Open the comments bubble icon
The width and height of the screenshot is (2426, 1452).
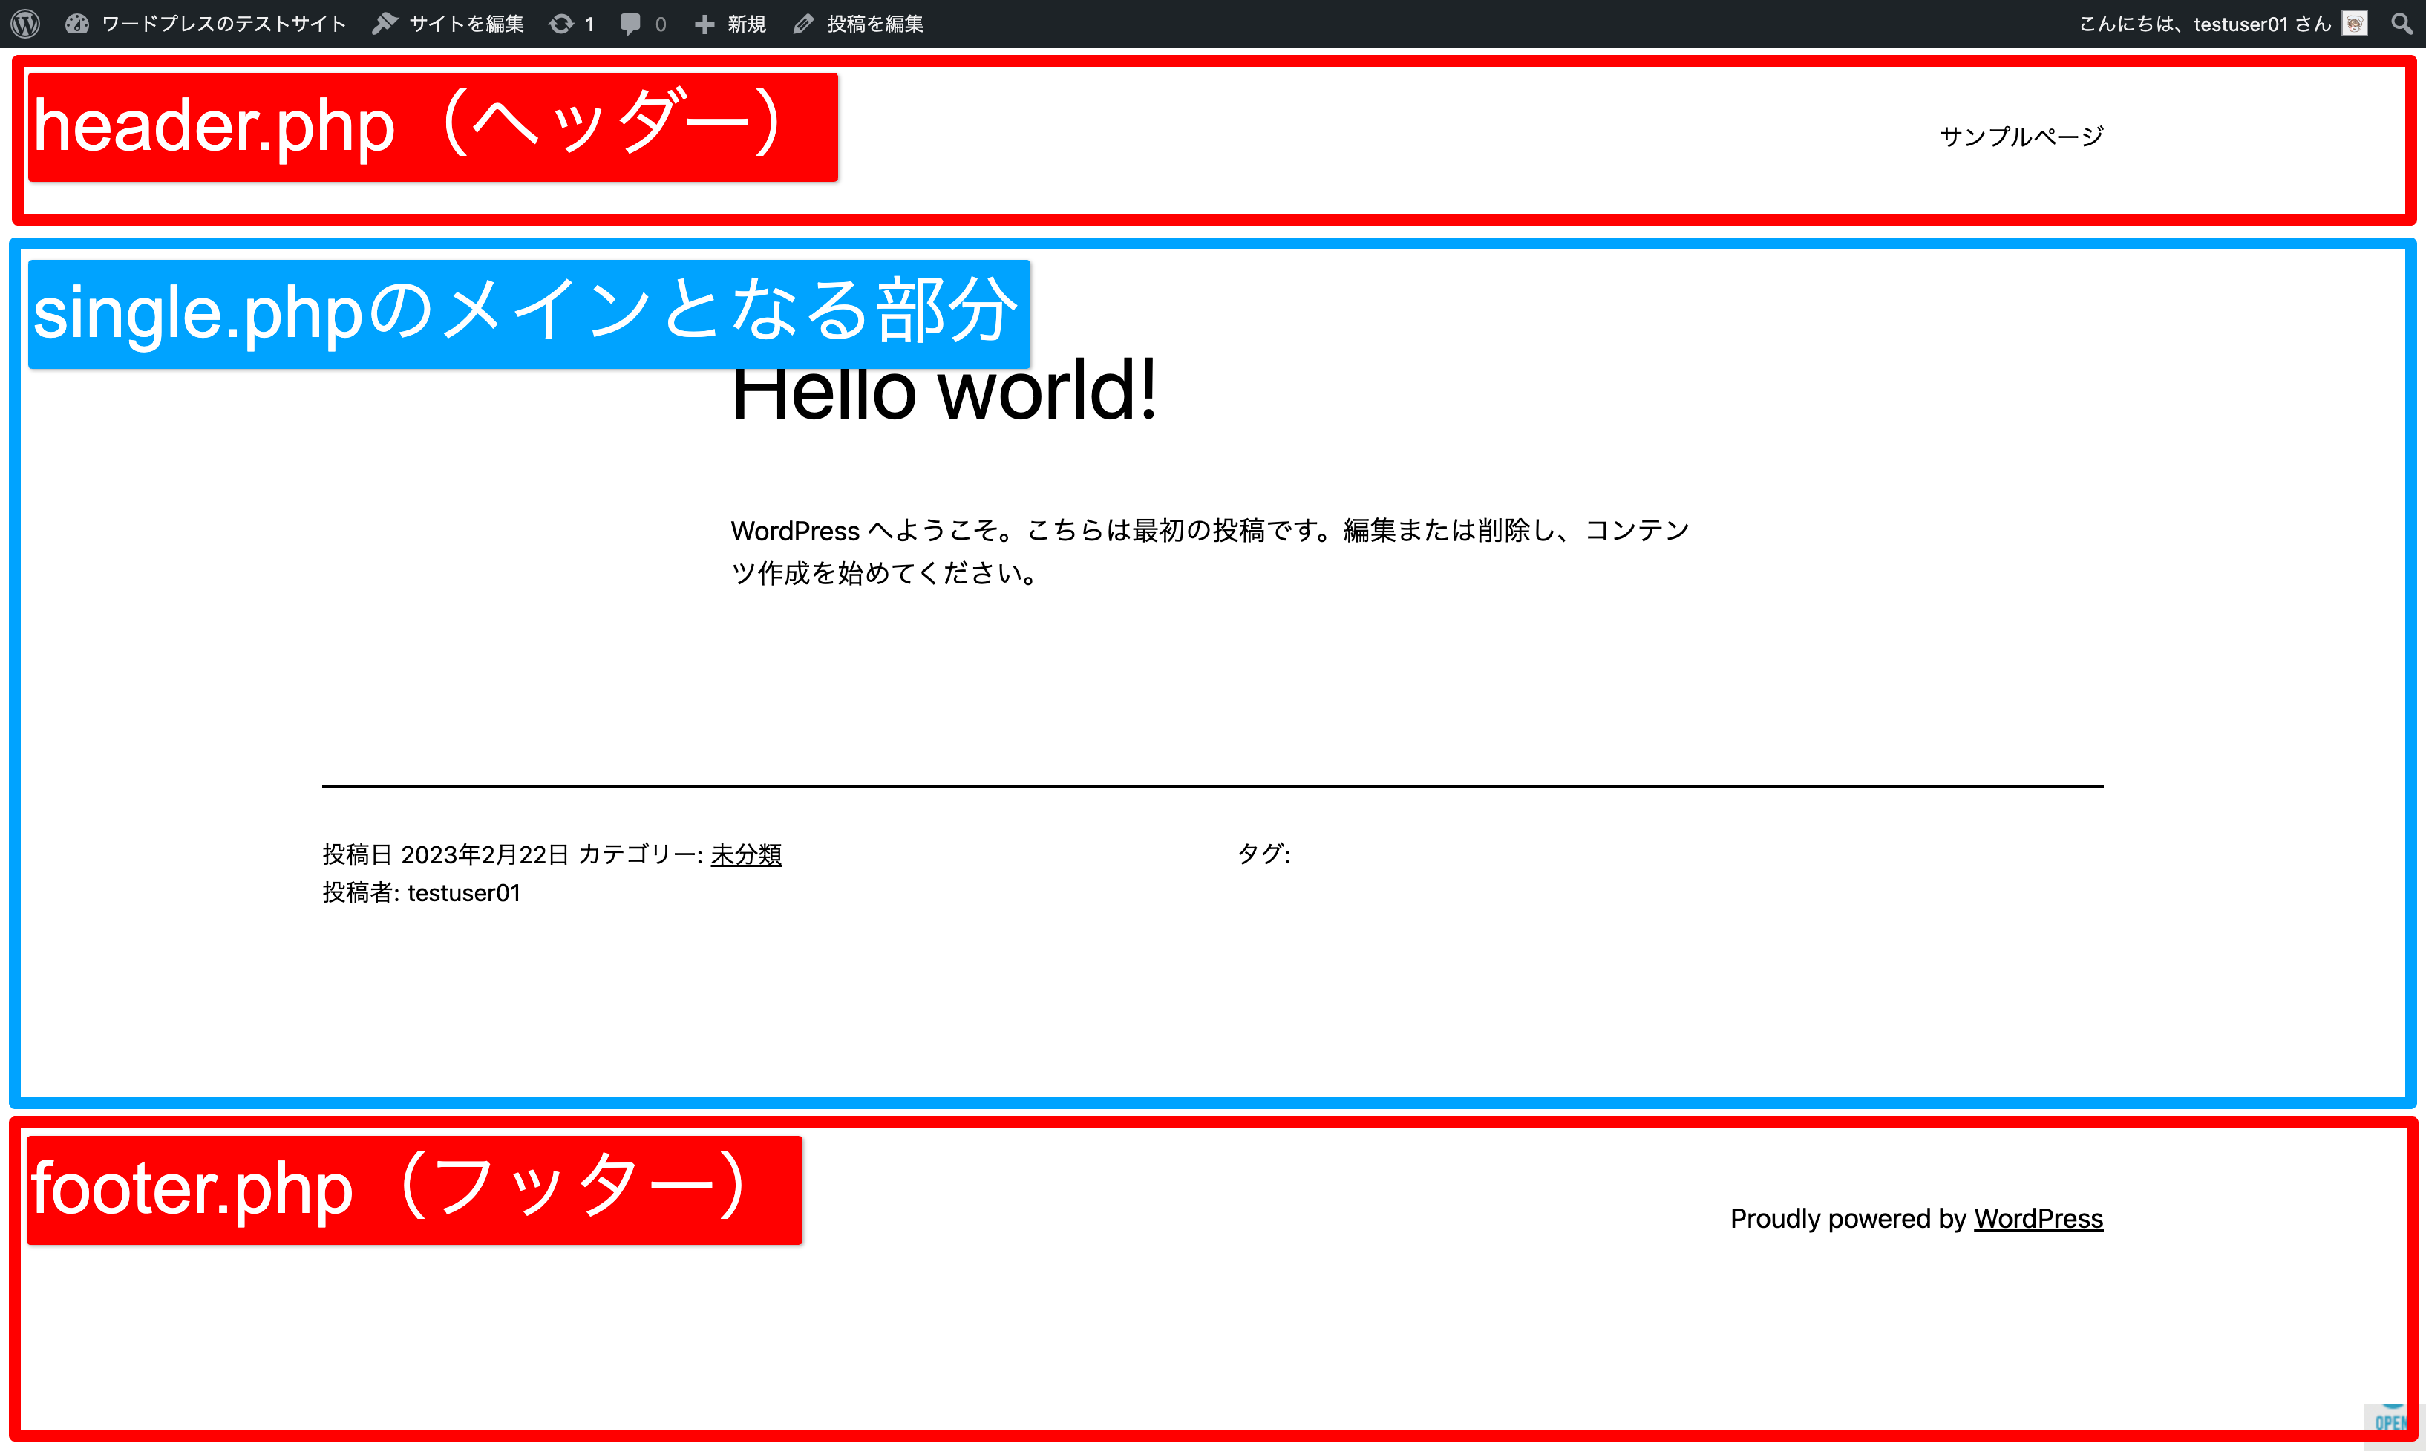[631, 24]
